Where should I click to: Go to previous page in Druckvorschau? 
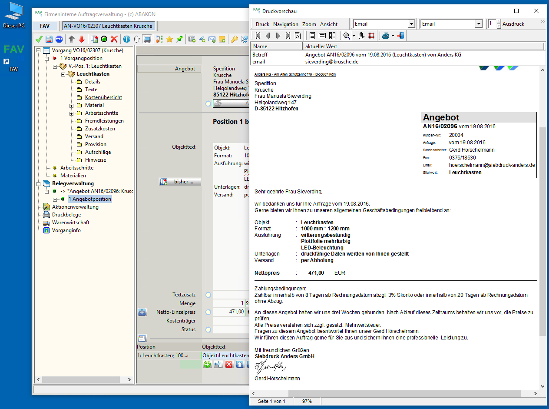(268, 36)
